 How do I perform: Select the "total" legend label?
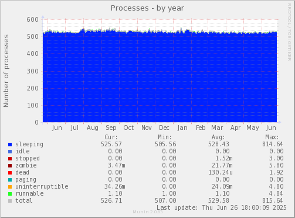24,200
